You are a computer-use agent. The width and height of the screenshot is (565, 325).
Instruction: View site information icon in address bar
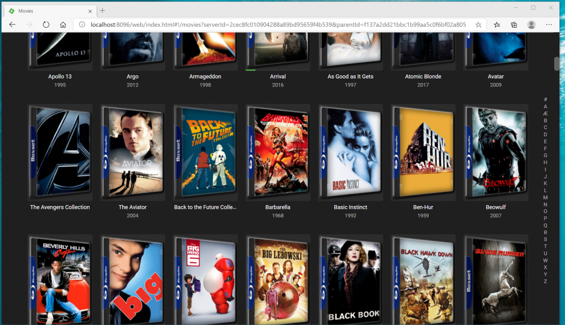point(81,24)
